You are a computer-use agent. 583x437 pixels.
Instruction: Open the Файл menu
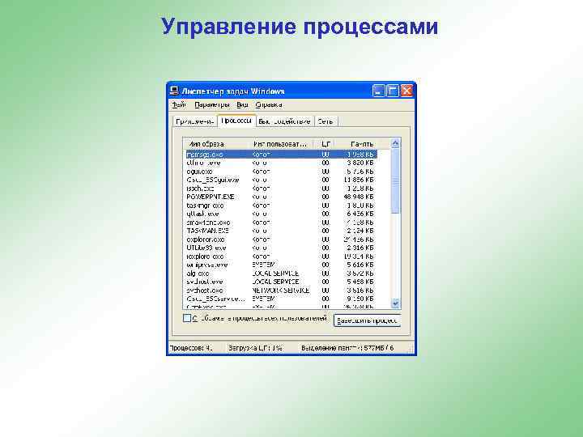(179, 105)
